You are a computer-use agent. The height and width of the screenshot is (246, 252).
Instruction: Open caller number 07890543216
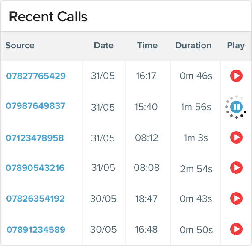pyautogui.click(x=35, y=168)
